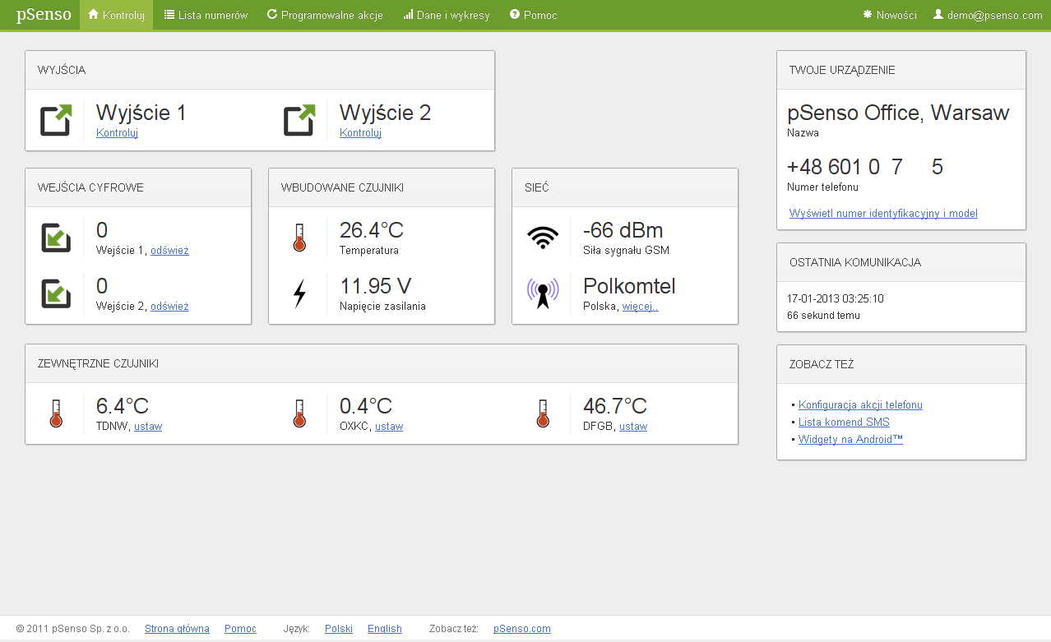Open Programowalne akcje section
This screenshot has width=1051, height=642.
pos(325,15)
